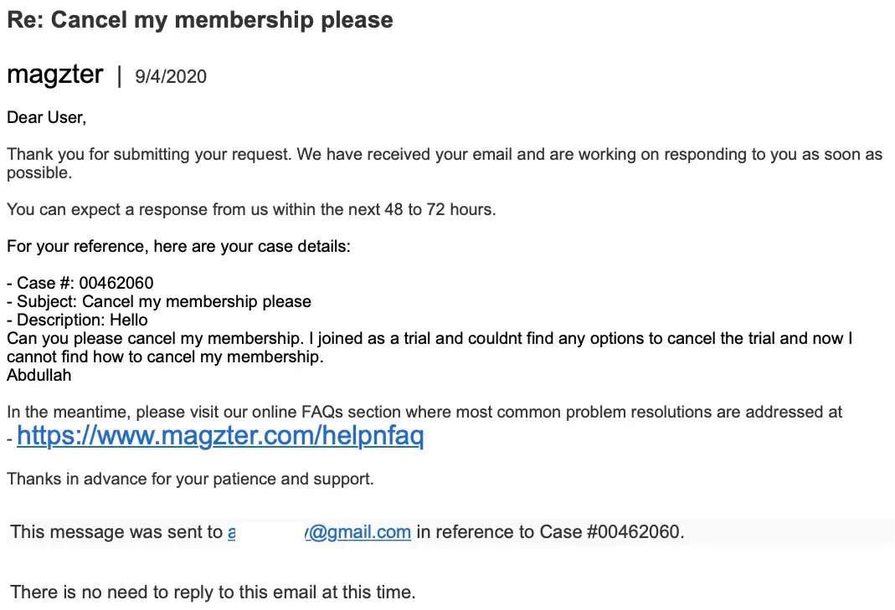
Task: Open the magzter.com/helpnfaq link
Action: click(219, 436)
